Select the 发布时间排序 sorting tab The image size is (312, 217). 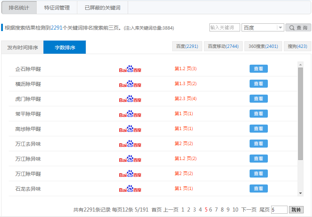click(x=22, y=47)
